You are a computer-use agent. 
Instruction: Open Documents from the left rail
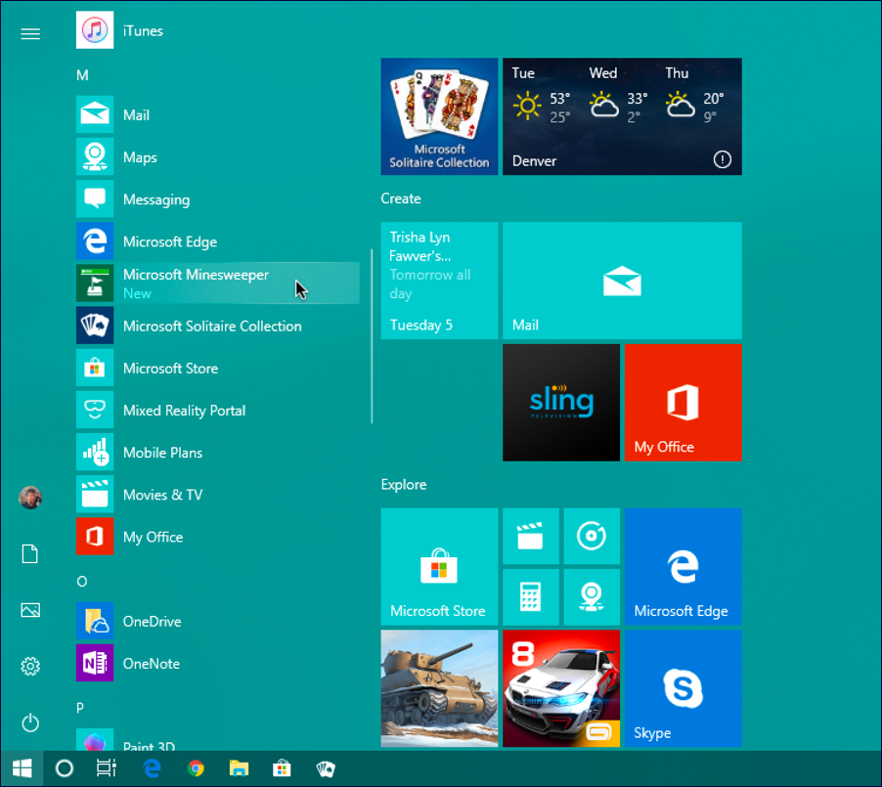pyautogui.click(x=30, y=554)
